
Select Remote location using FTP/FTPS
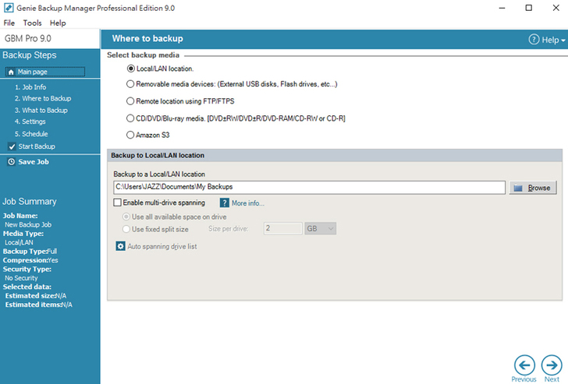pos(130,101)
